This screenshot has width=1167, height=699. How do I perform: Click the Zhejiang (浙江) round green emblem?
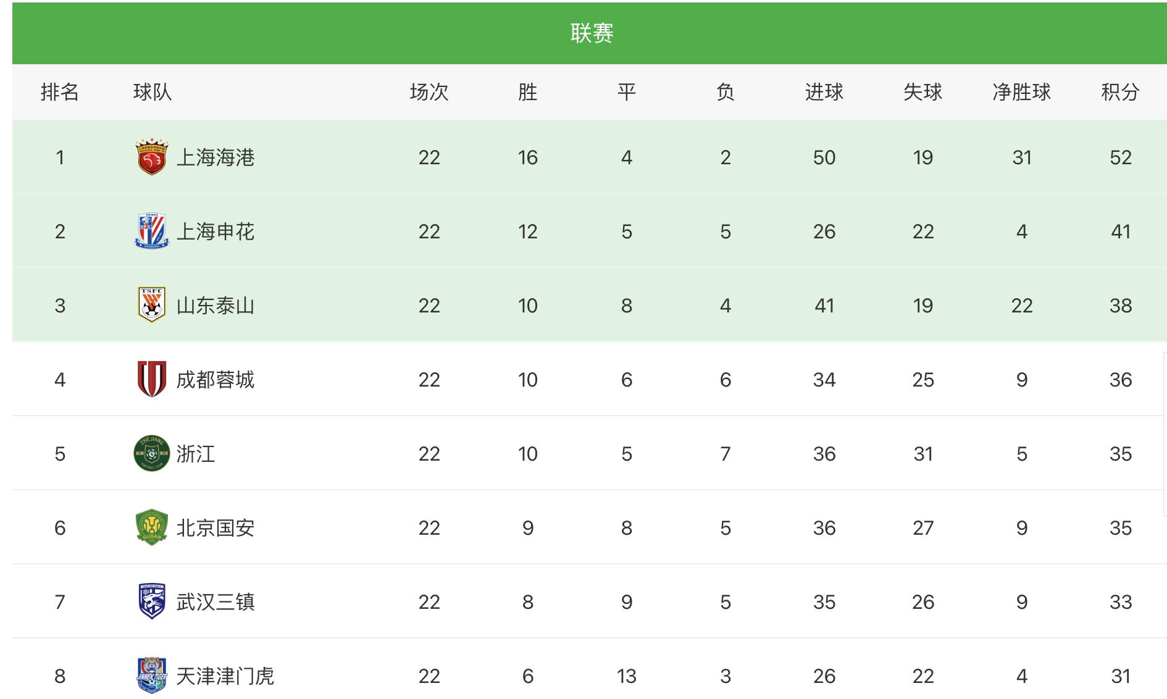(x=151, y=453)
